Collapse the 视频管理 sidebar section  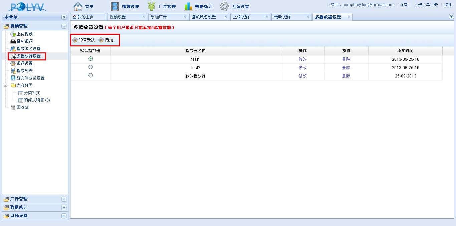click(64, 26)
